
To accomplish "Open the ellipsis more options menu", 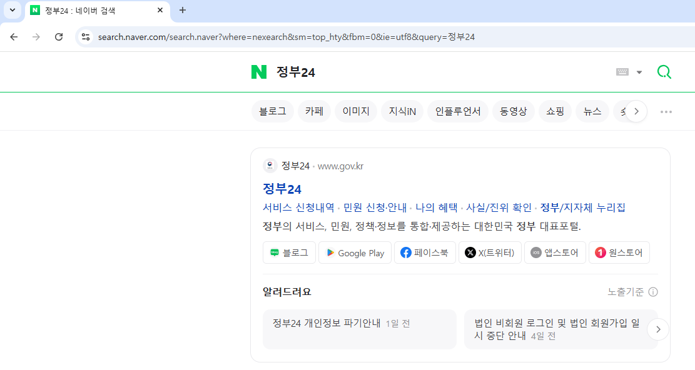I will click(666, 111).
